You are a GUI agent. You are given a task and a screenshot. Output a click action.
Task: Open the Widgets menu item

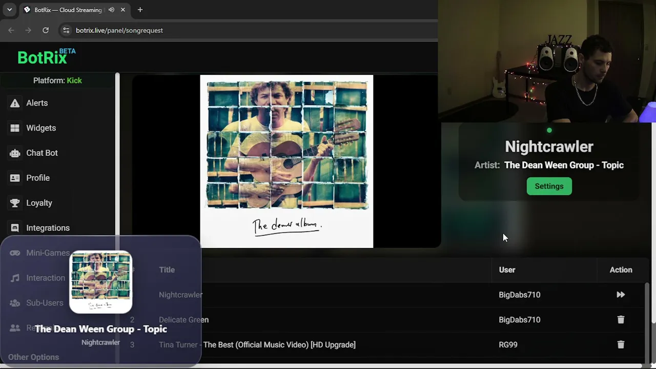(x=41, y=128)
